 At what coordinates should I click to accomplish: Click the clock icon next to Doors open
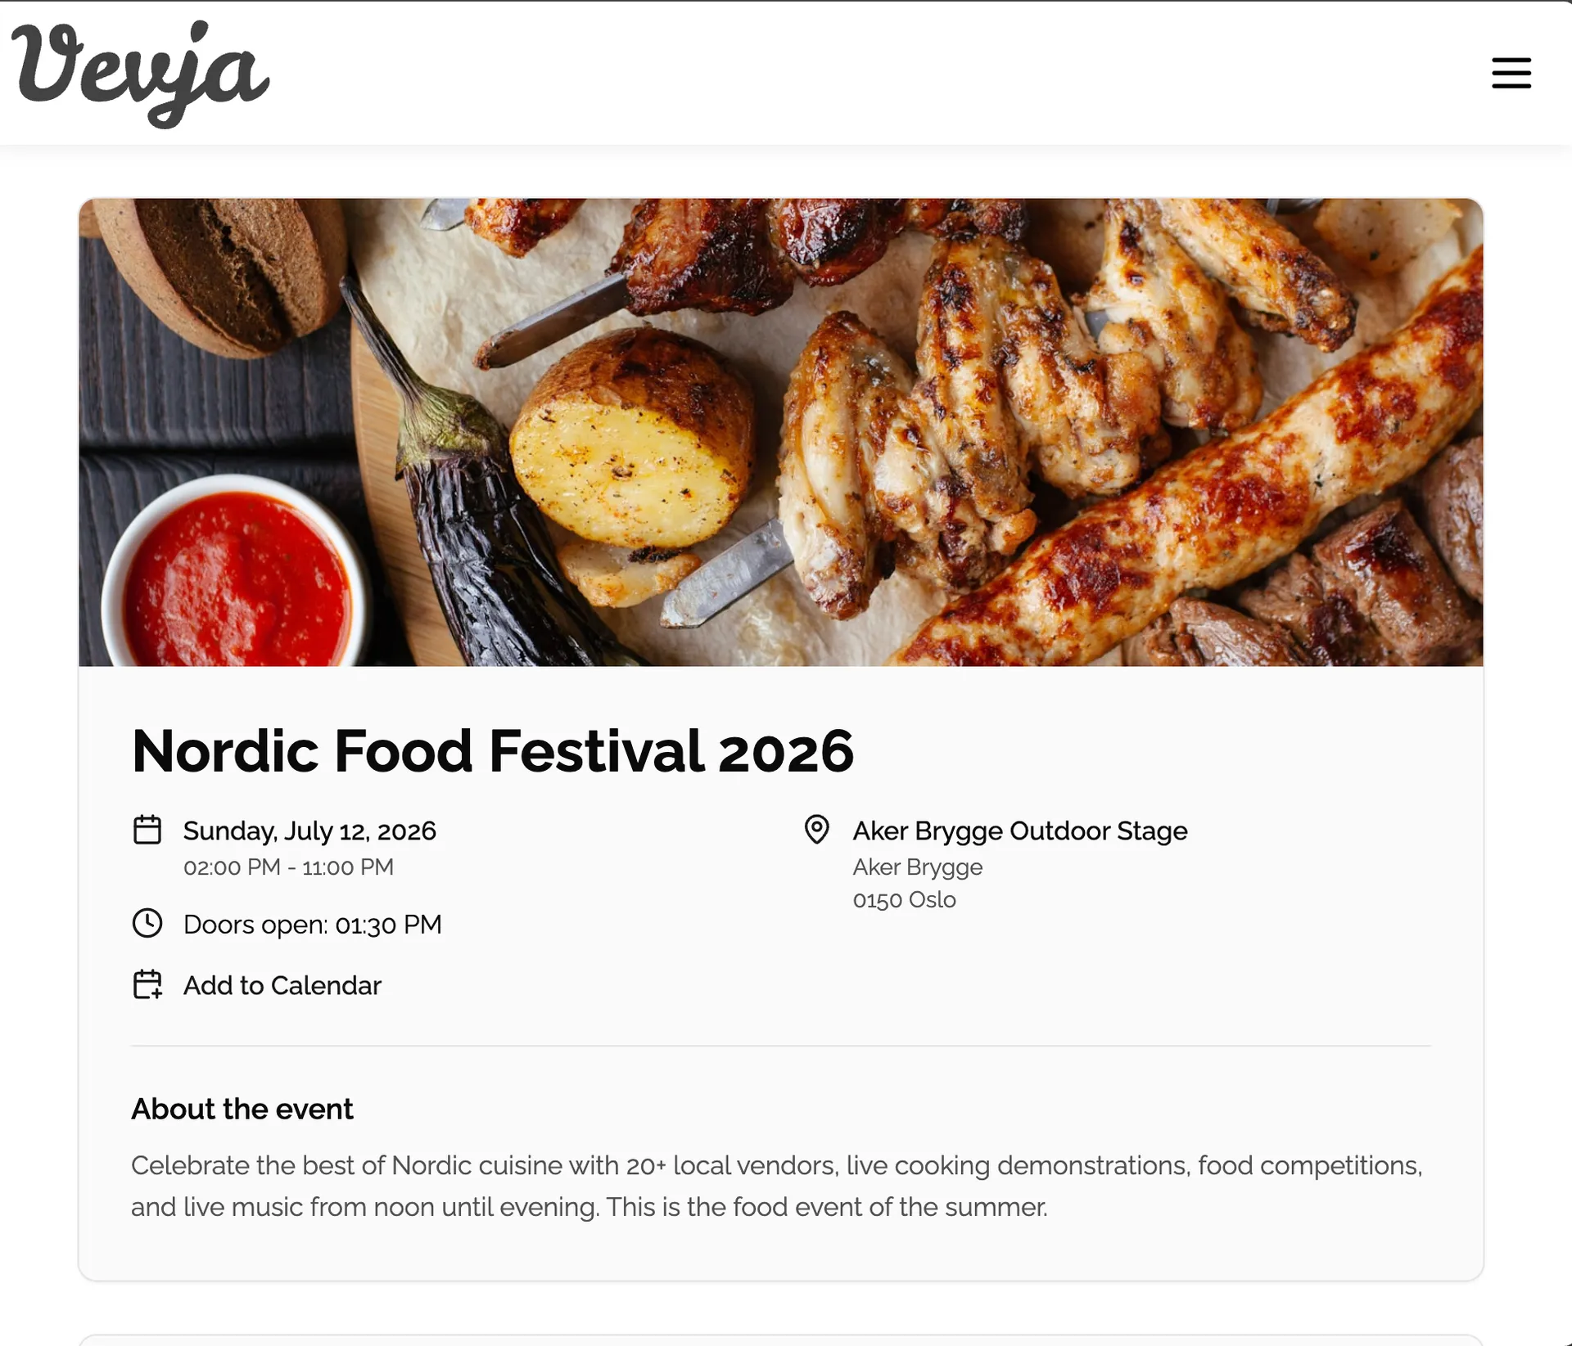coord(147,923)
